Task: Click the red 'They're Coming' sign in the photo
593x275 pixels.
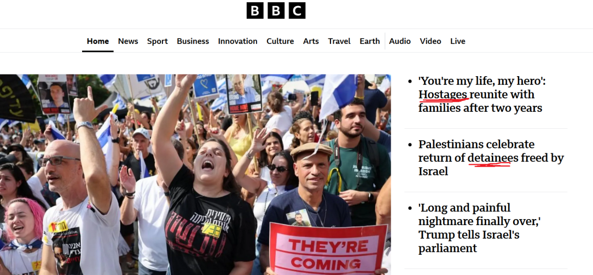Action: (x=328, y=249)
